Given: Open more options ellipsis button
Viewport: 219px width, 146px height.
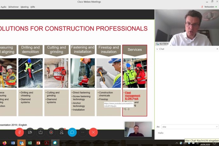Looking at the screenshot, I should click(x=83, y=132).
